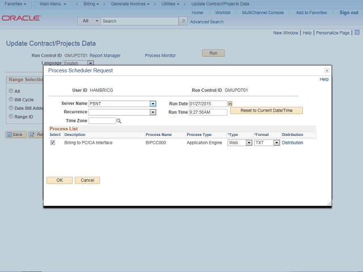Expand the Server Name dropdown

click(x=153, y=104)
